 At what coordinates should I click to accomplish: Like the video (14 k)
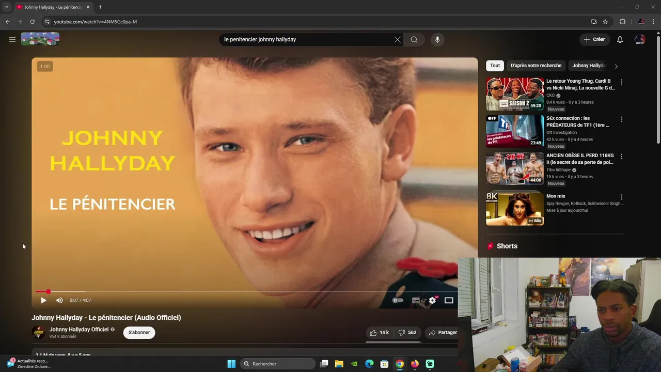tap(380, 333)
